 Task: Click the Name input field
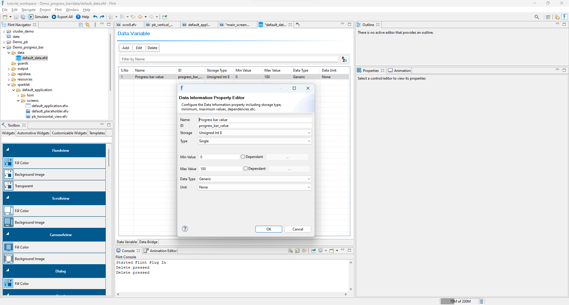(255, 120)
